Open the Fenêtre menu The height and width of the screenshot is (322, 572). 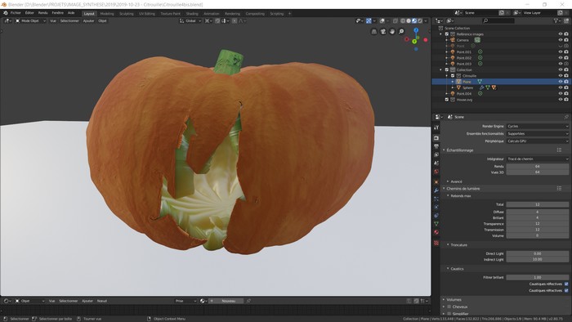[x=58, y=13]
